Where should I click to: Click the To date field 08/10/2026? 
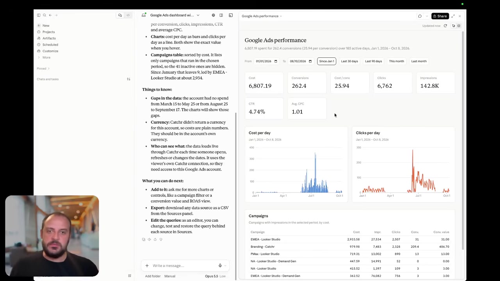point(300,61)
